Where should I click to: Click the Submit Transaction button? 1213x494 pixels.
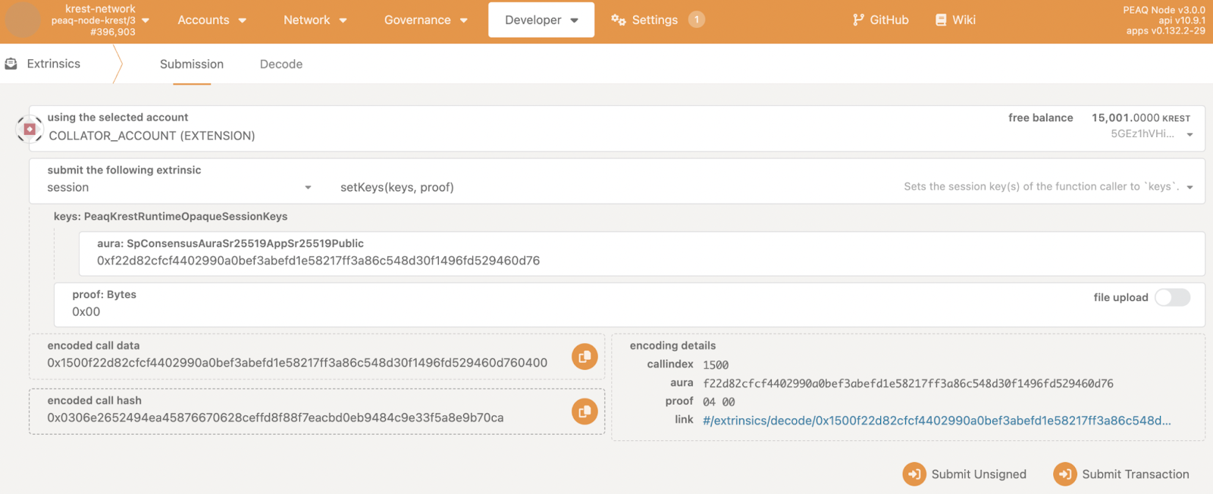(x=1121, y=474)
